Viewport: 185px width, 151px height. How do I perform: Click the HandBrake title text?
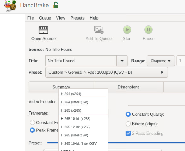(34, 5)
